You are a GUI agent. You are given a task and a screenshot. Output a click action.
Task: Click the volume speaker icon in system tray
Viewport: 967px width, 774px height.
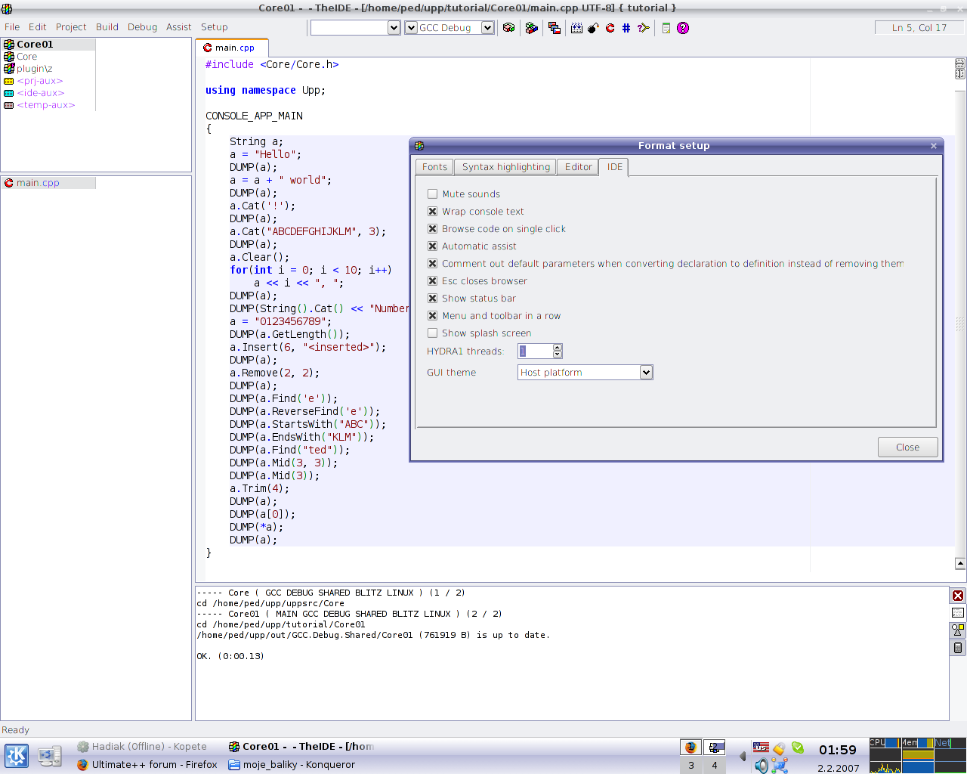coord(761,766)
